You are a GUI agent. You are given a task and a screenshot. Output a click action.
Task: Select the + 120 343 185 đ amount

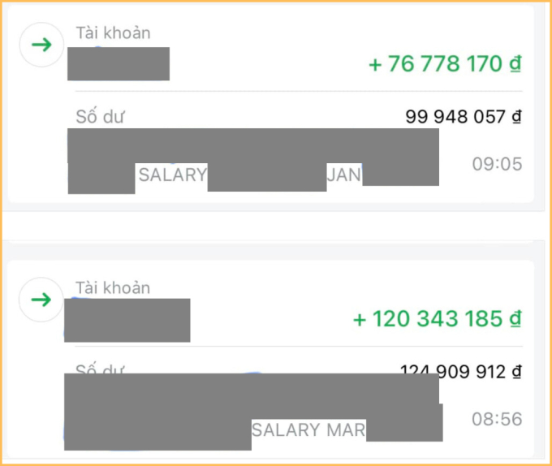(x=438, y=319)
